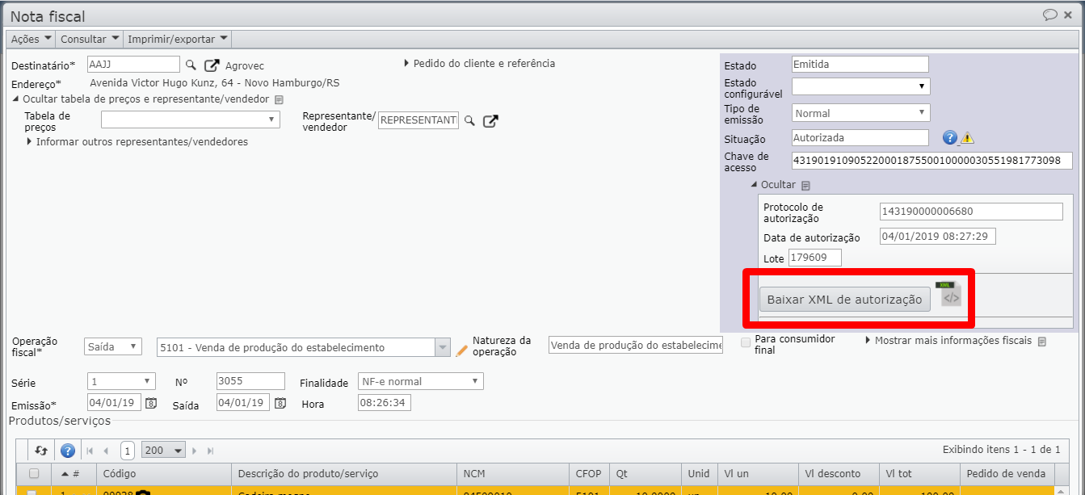The height and width of the screenshot is (495, 1085).
Task: Open the Consultar menu
Action: pos(89,39)
